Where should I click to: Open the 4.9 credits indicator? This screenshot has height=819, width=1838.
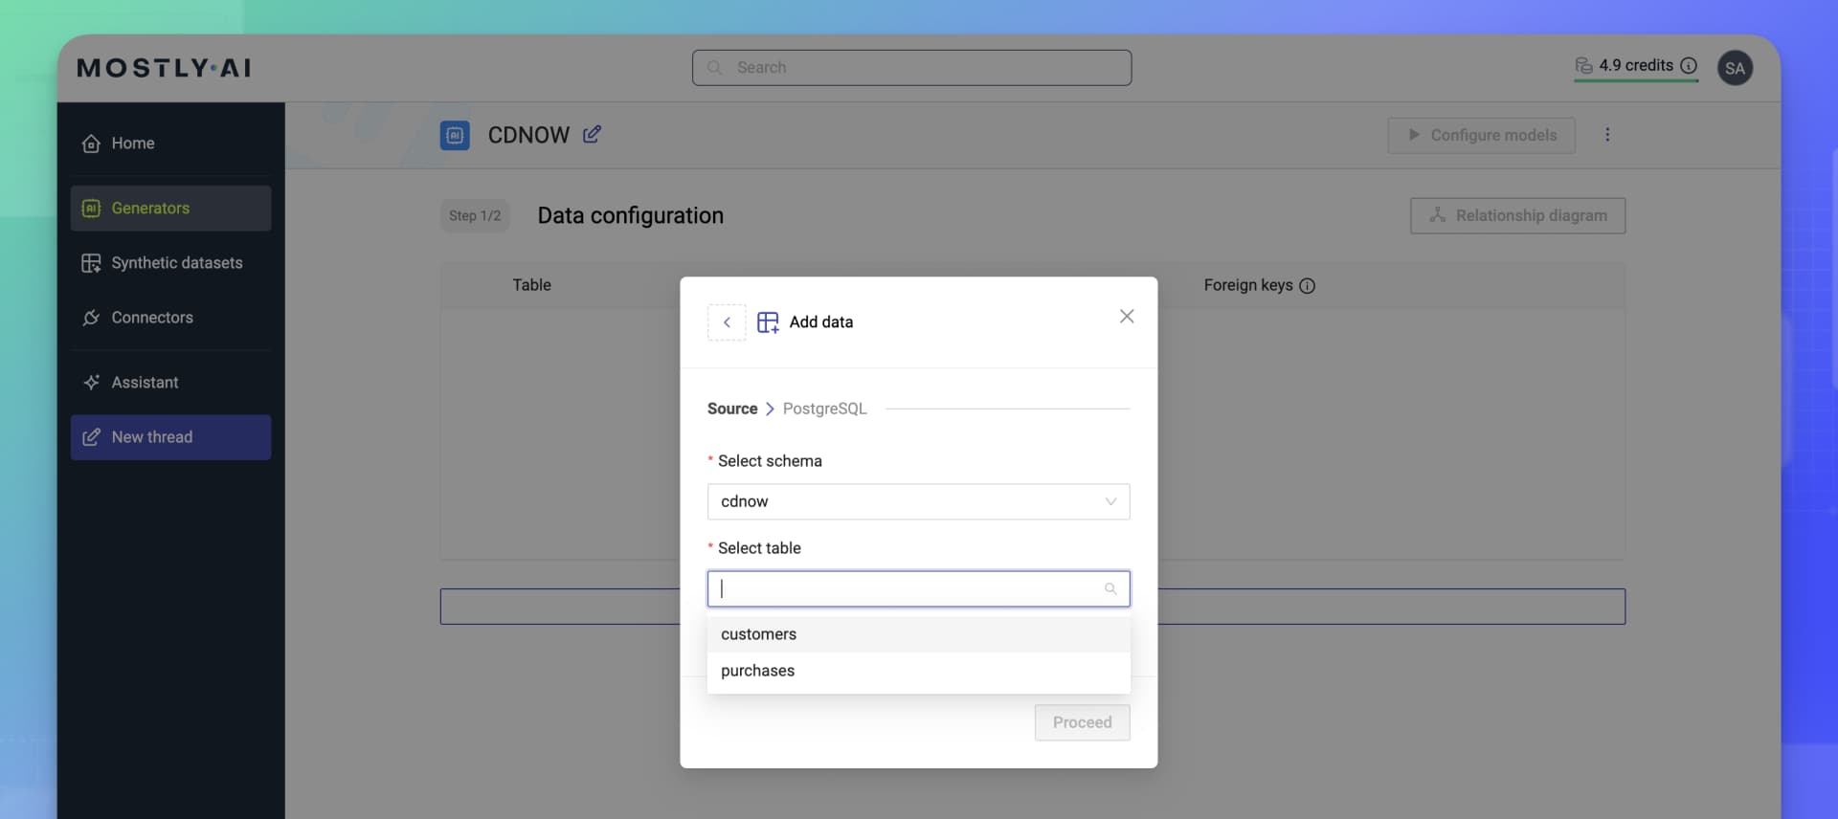click(x=1636, y=66)
